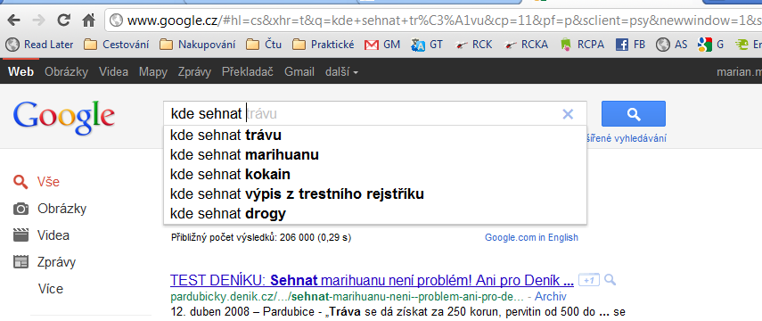
Task: Open the RCKA bookmark
Action: pyautogui.click(x=527, y=45)
